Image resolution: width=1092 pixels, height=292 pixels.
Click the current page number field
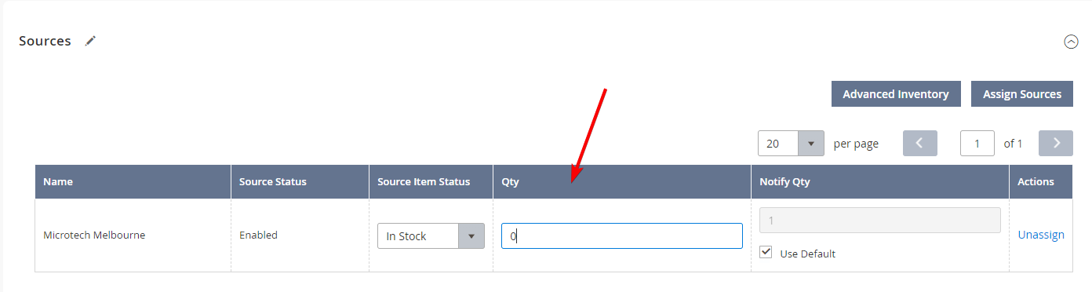(x=977, y=144)
